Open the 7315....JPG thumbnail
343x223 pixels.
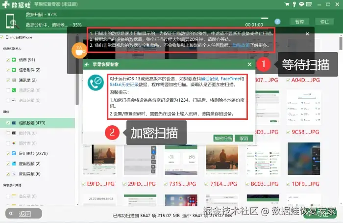coord(181,160)
